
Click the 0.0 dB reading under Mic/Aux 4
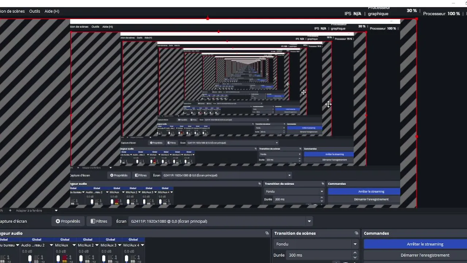(x=129, y=251)
